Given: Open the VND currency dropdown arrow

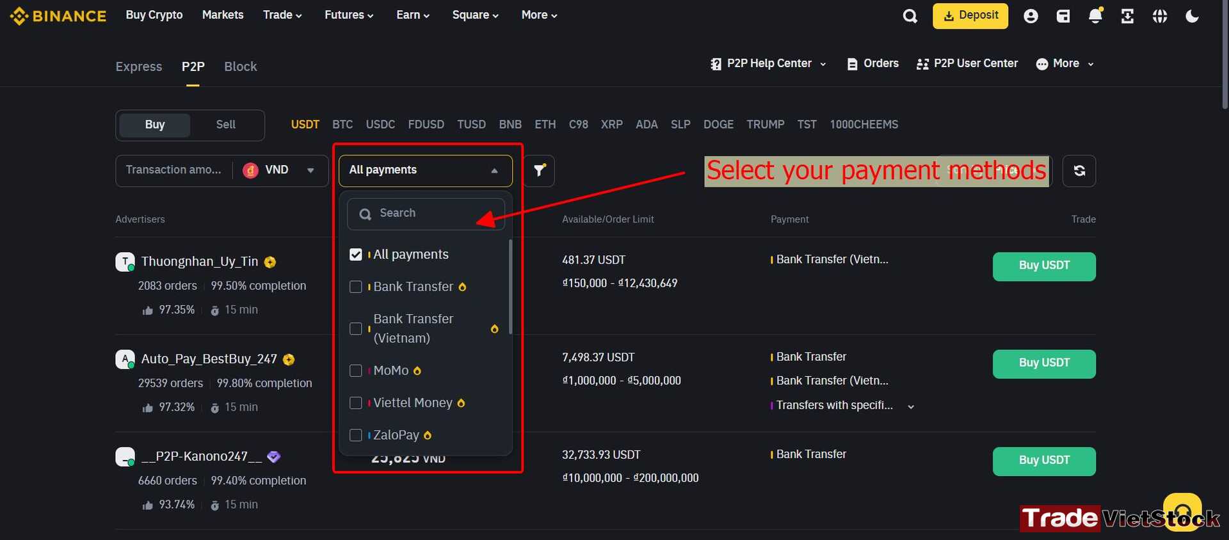Looking at the screenshot, I should pyautogui.click(x=310, y=170).
